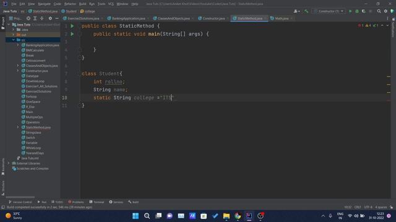The image size is (396, 222).
Task: Switch to Constructor.java editor tab
Action: pyautogui.click(x=213, y=18)
